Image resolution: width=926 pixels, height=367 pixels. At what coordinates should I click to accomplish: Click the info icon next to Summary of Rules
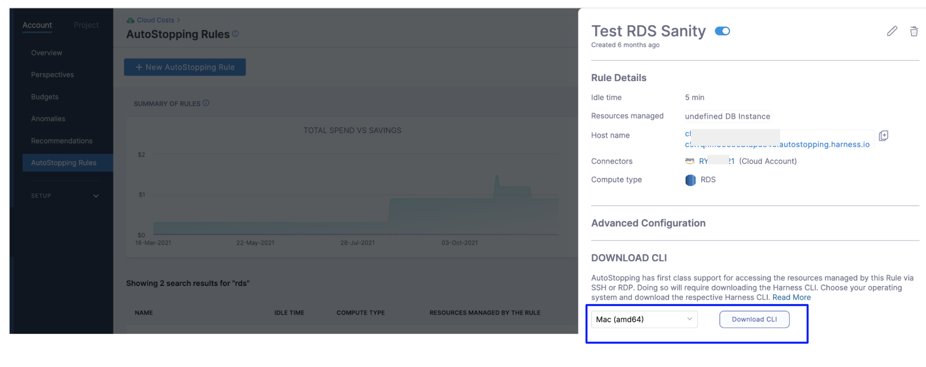click(x=206, y=103)
